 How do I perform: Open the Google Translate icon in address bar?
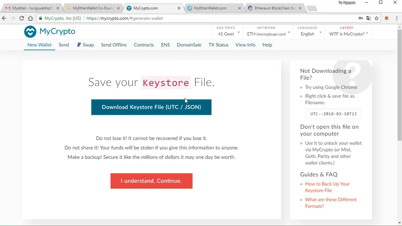369,18
